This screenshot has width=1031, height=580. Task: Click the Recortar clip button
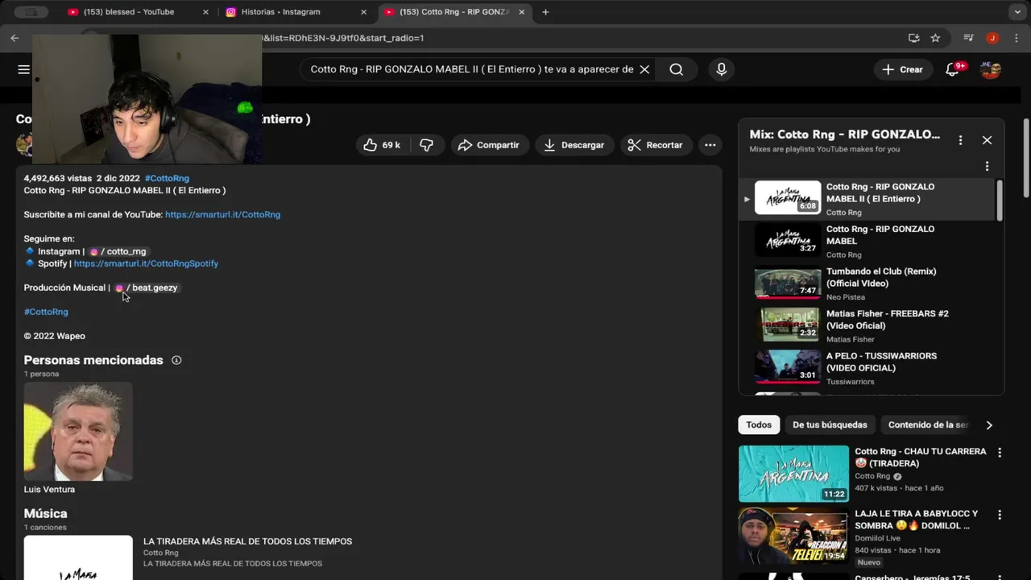click(x=656, y=145)
